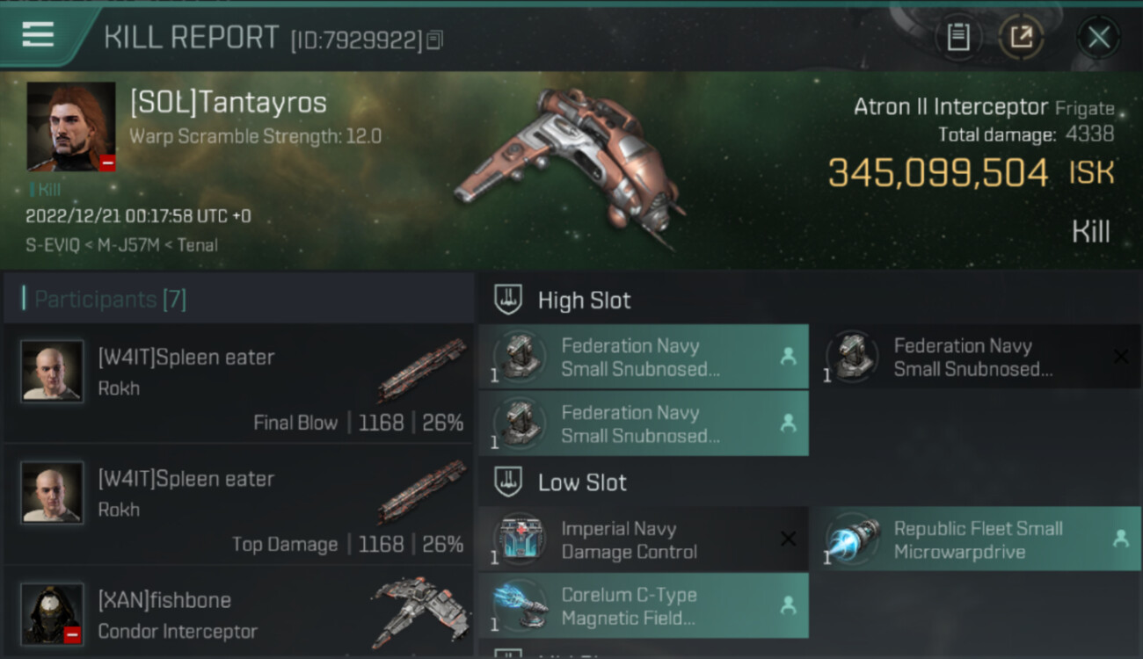
Task: Click destroyed Federation Navy Small Snubnosed item
Action: tap(976, 357)
